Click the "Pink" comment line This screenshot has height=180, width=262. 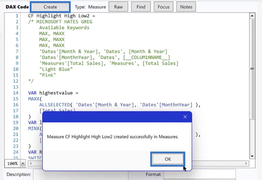click(x=47, y=75)
